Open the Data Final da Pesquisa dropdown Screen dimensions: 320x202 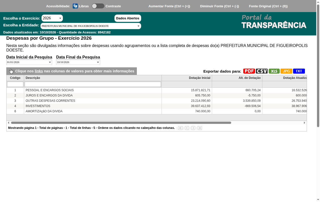[x=78, y=62]
